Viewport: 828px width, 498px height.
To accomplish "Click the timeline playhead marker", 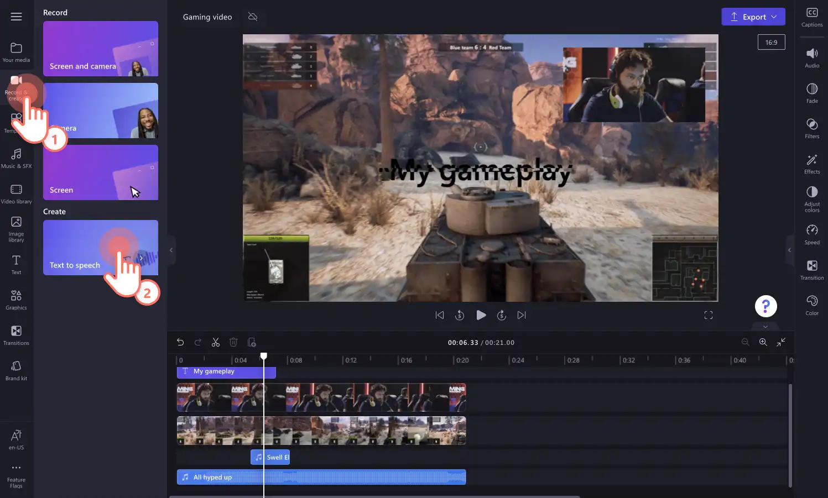I will [x=264, y=357].
